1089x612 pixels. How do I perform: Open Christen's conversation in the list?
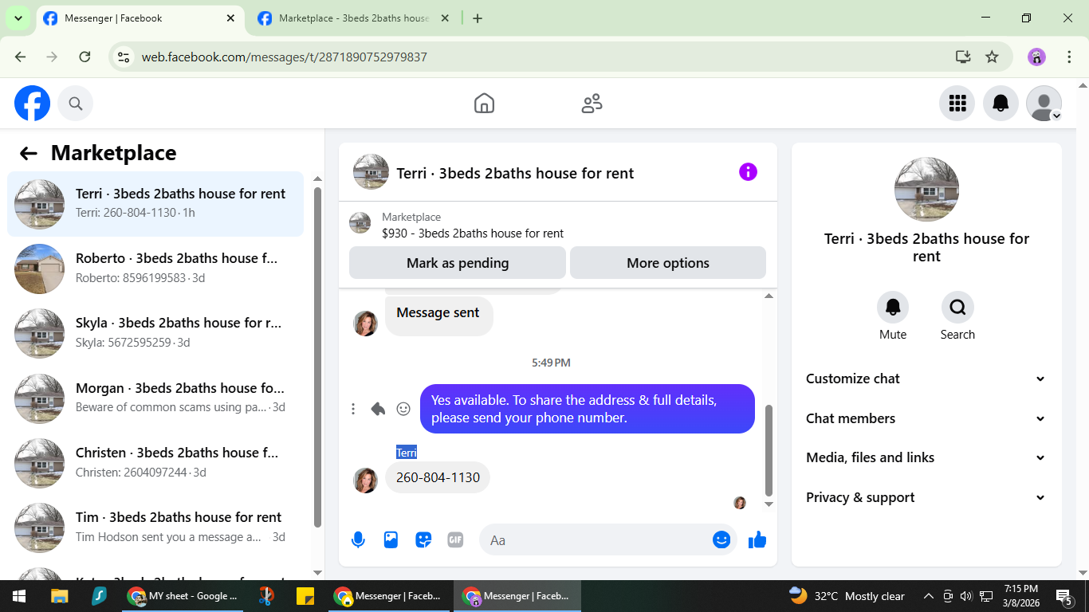coord(155,463)
